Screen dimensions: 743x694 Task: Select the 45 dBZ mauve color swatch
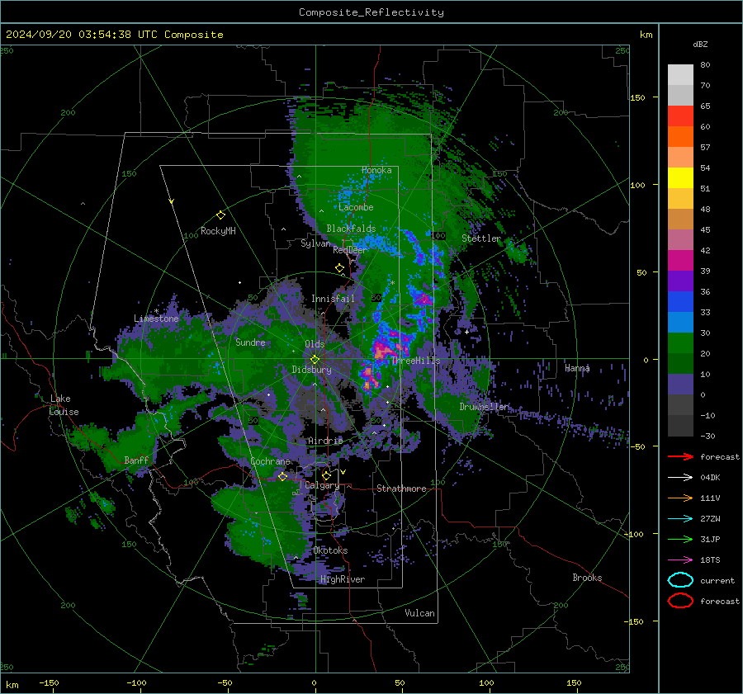(680, 239)
